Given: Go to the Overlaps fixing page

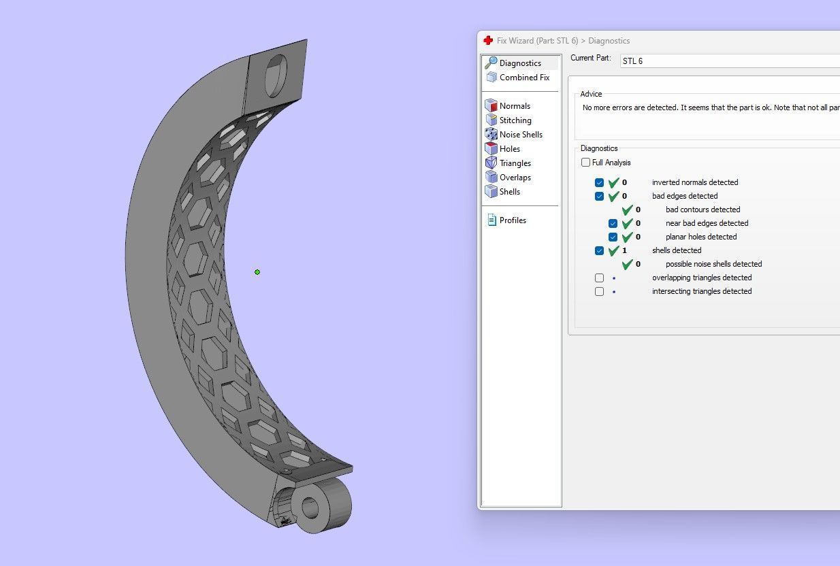Looking at the screenshot, I should click(515, 177).
